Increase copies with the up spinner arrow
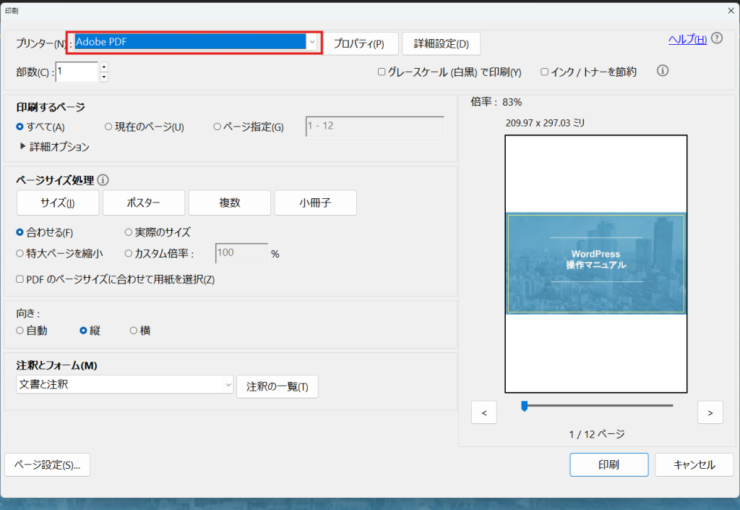Image resolution: width=740 pixels, height=510 pixels. pyautogui.click(x=104, y=67)
